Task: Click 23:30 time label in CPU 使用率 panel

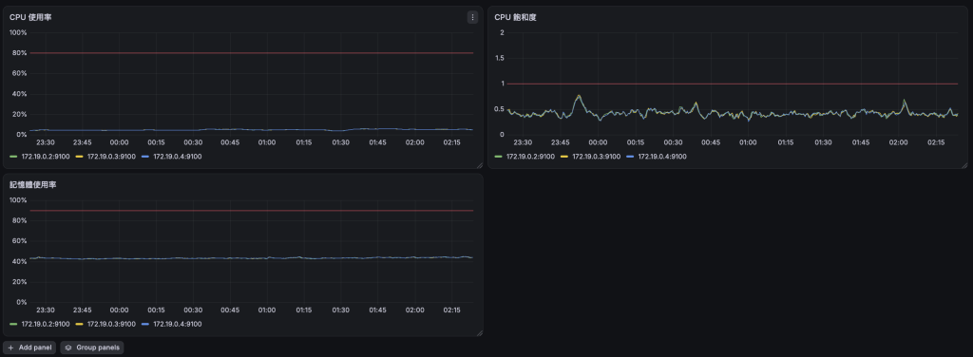Action: tap(46, 142)
